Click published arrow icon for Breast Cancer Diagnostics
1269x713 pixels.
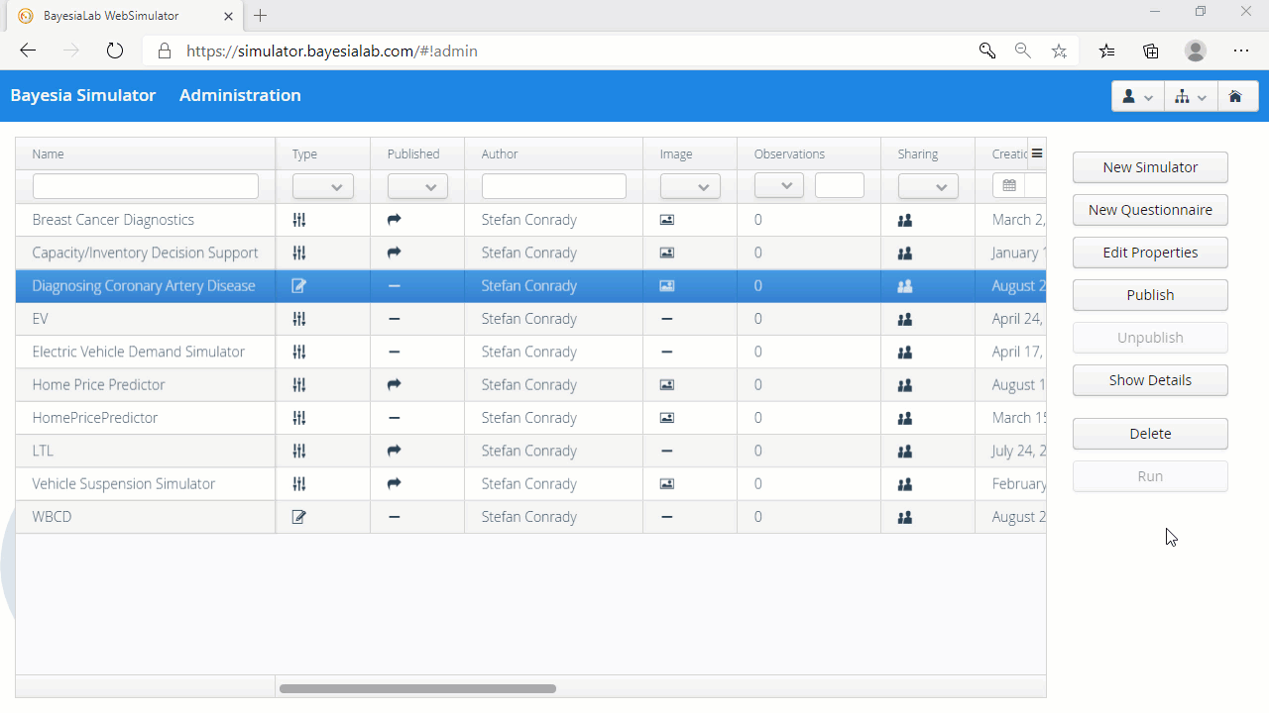pos(395,220)
